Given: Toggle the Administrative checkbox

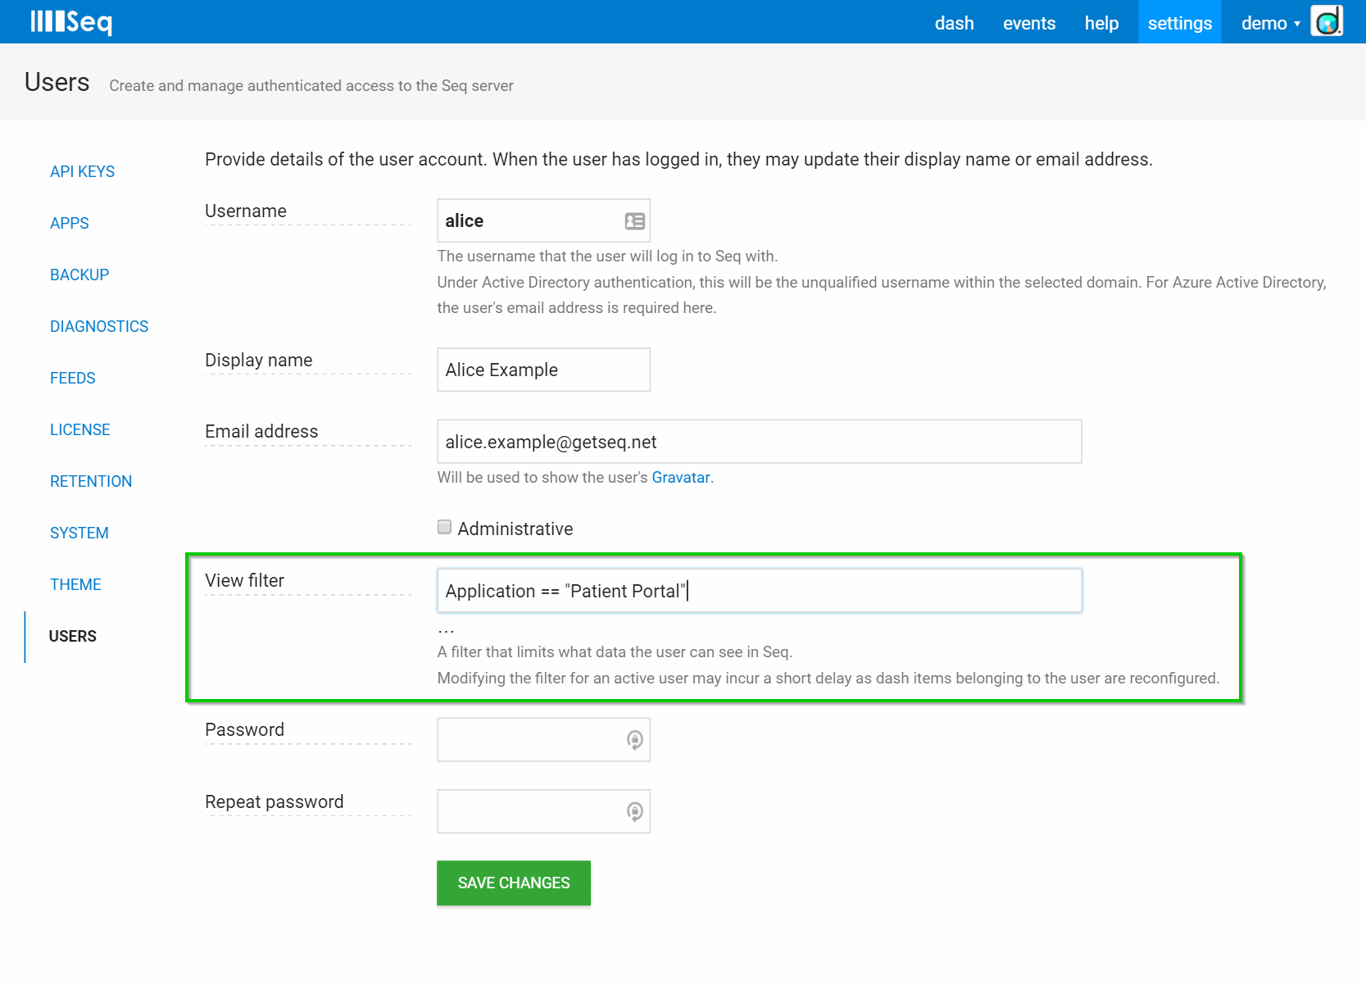Looking at the screenshot, I should click(444, 527).
